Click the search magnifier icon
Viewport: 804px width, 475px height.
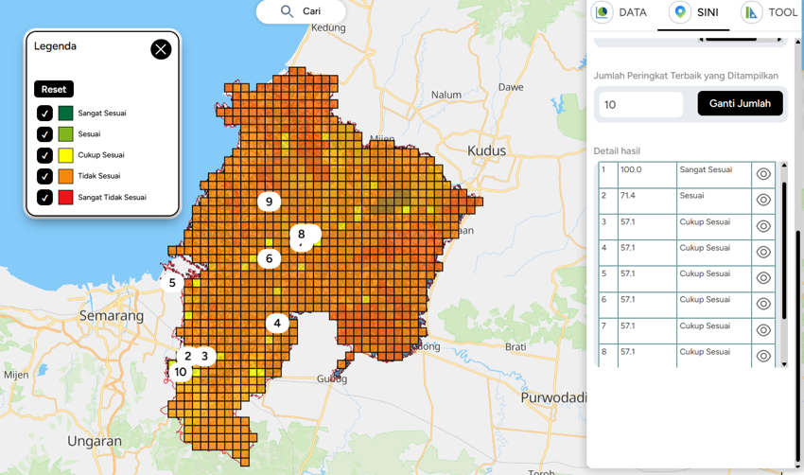pos(287,11)
